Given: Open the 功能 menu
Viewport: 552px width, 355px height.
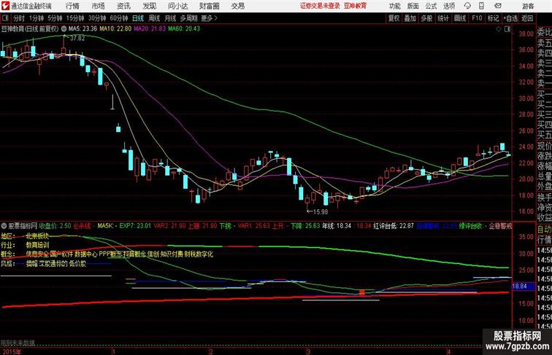Looking at the screenshot, I should tap(394, 6).
